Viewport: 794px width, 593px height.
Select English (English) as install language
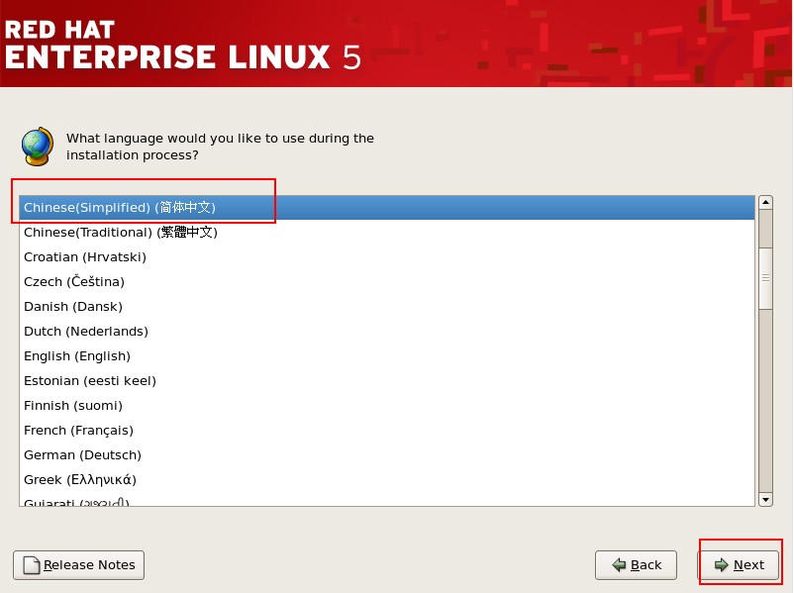coord(387,356)
